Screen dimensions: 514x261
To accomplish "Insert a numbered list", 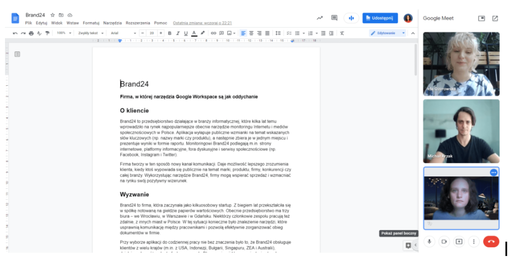I will (311, 33).
